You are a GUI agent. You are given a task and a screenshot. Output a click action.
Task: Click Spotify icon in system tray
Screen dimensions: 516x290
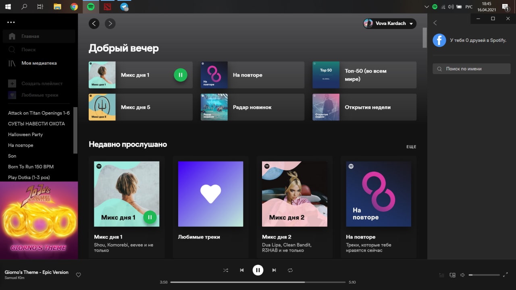(435, 6)
